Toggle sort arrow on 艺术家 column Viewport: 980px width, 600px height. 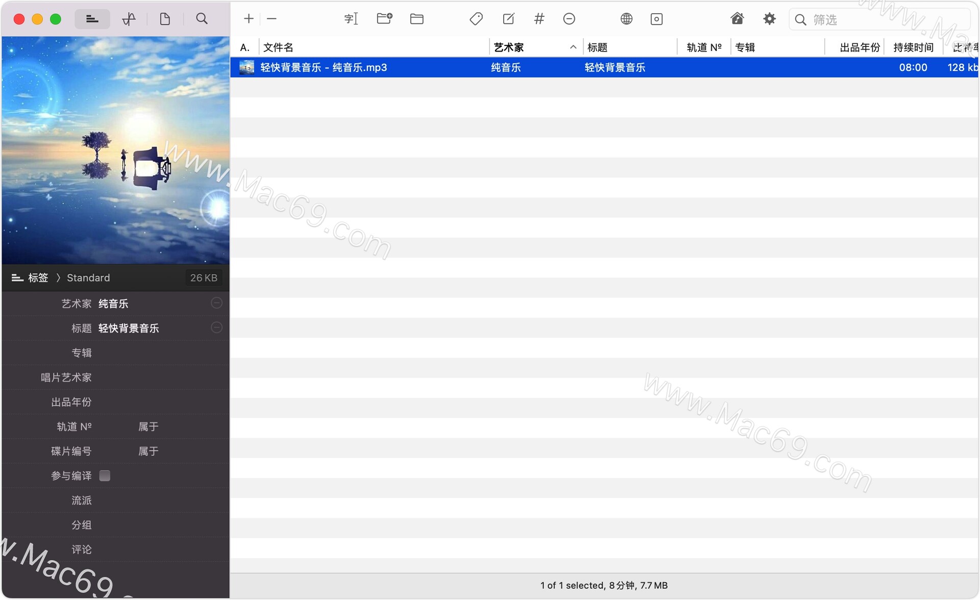(573, 47)
